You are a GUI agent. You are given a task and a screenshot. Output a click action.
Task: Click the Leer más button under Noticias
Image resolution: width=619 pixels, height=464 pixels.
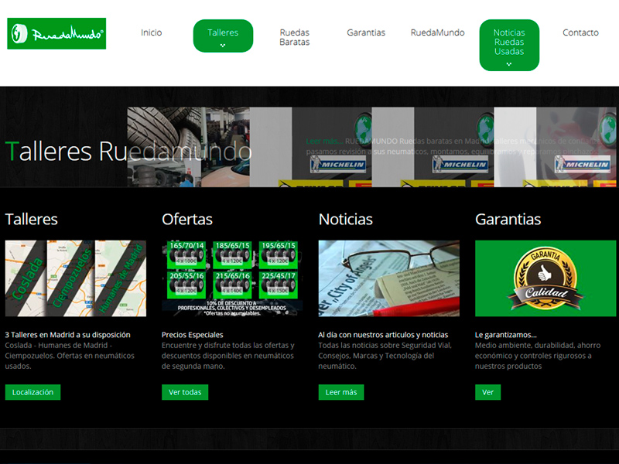pyautogui.click(x=340, y=392)
